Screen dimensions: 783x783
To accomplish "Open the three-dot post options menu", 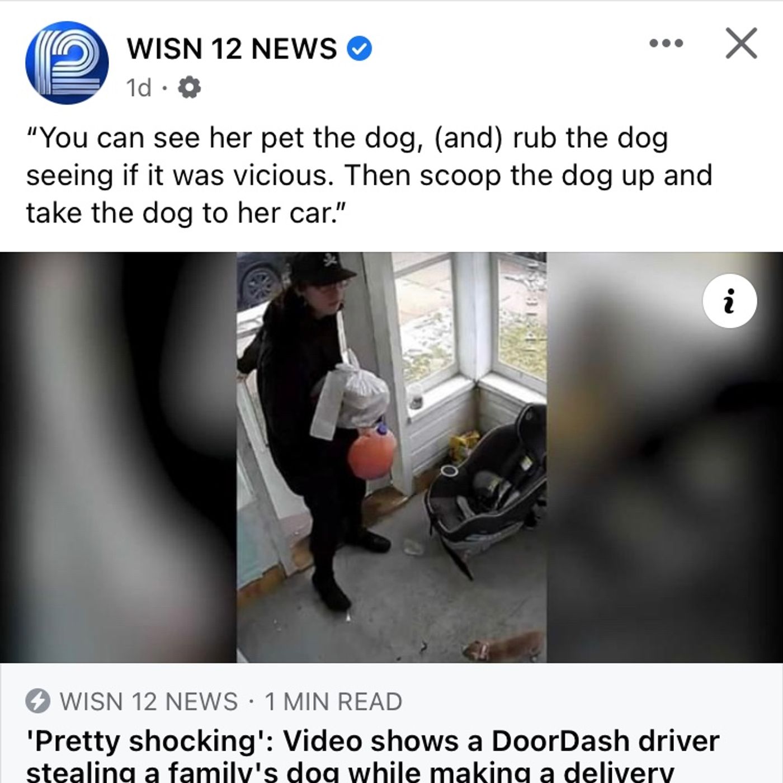I will click(x=666, y=43).
